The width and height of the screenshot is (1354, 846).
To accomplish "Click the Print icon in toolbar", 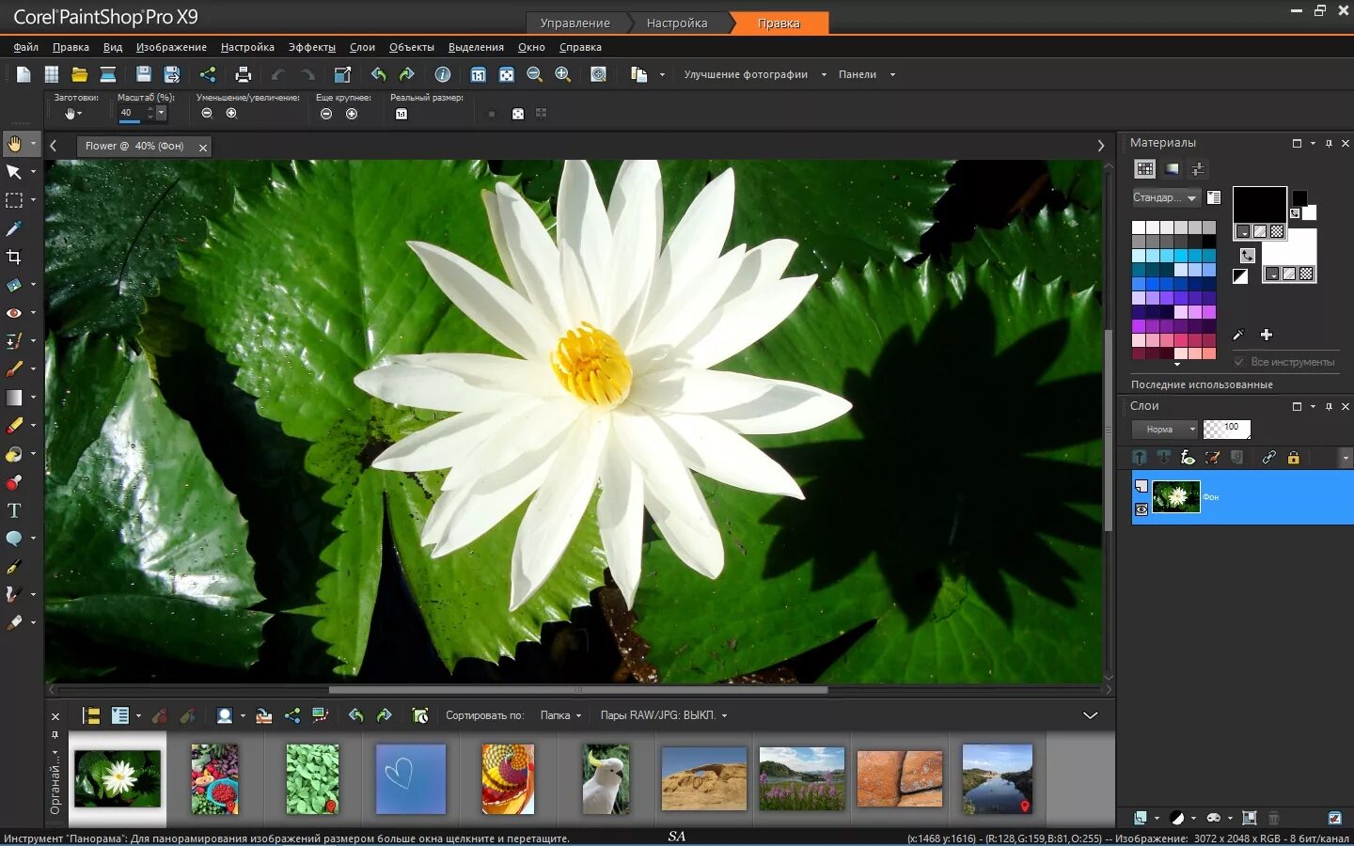I will tap(244, 74).
